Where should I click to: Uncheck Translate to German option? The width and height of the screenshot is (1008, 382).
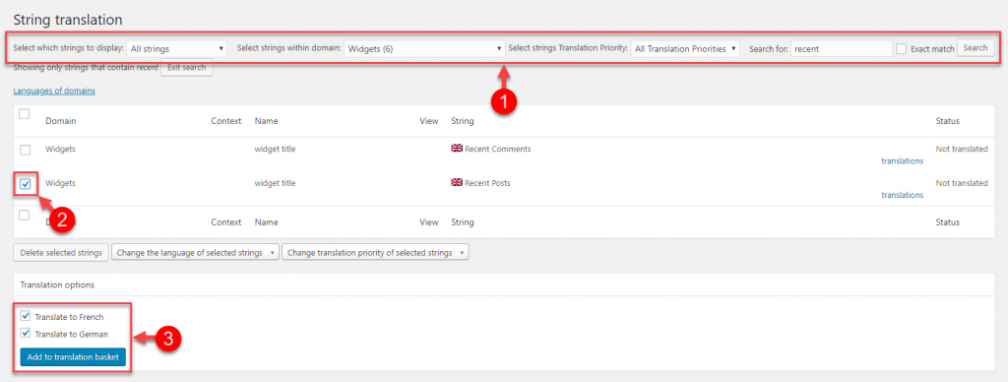coord(25,334)
